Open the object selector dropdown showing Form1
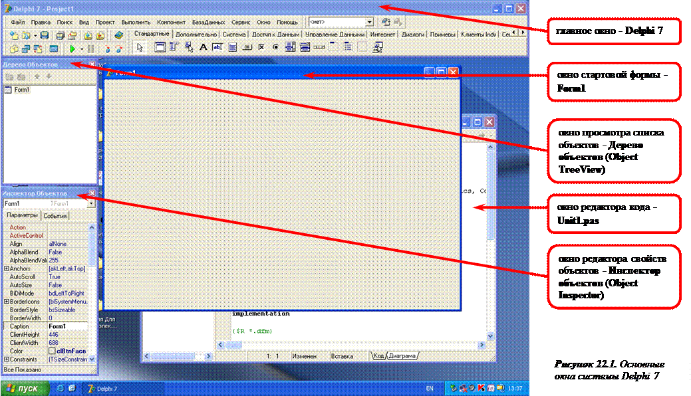This screenshot has height=396, width=691. [91, 203]
